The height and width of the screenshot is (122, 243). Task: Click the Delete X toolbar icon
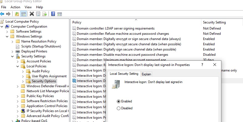pyautogui.click(x=32, y=14)
